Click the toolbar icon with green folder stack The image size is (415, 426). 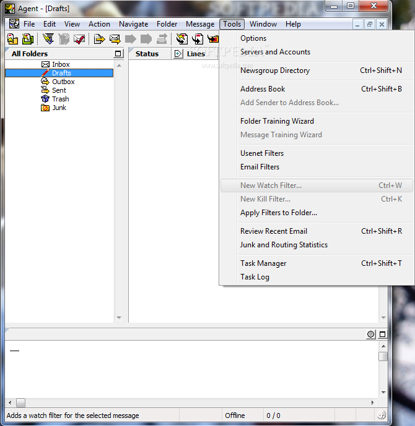28,39
